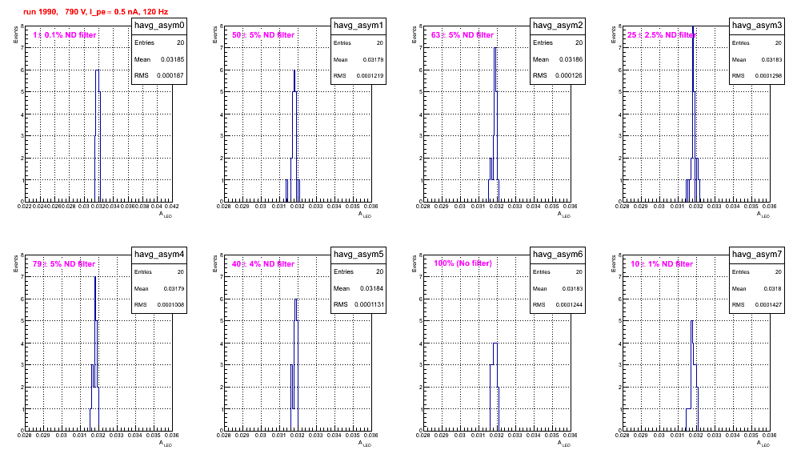797x458 pixels.
Task: Click RMS 0.000126 in havg_asym2 stats
Action: (558, 75)
